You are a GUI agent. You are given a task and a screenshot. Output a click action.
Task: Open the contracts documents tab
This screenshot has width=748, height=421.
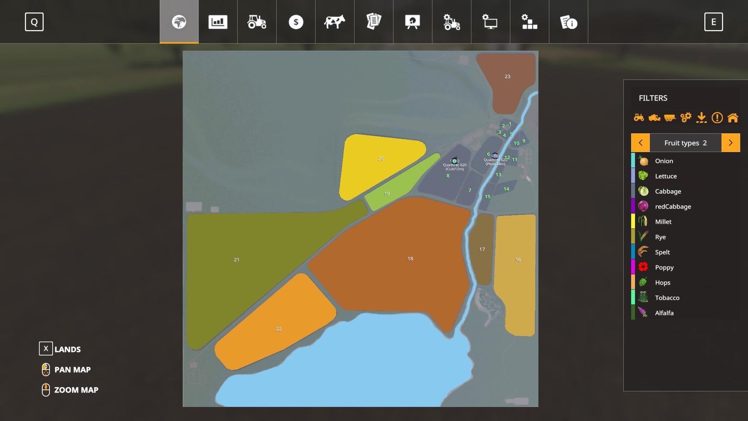pyautogui.click(x=374, y=22)
